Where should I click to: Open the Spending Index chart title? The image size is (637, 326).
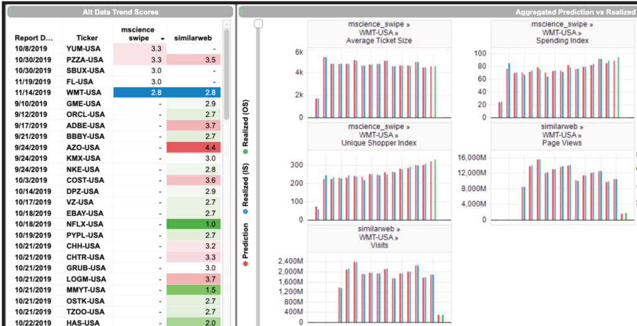[562, 40]
